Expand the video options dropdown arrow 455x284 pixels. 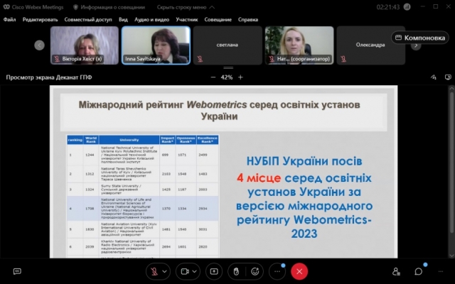click(x=195, y=271)
